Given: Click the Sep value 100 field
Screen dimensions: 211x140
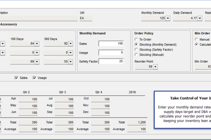Looking at the screenshot, I should 64,113.
